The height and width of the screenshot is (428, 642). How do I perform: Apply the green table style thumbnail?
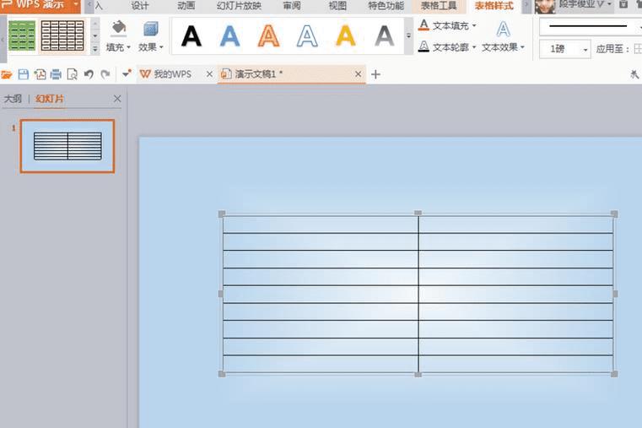[x=22, y=36]
